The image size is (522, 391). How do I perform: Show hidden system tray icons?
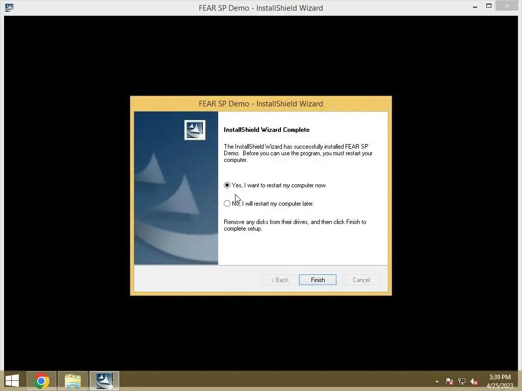437,381
